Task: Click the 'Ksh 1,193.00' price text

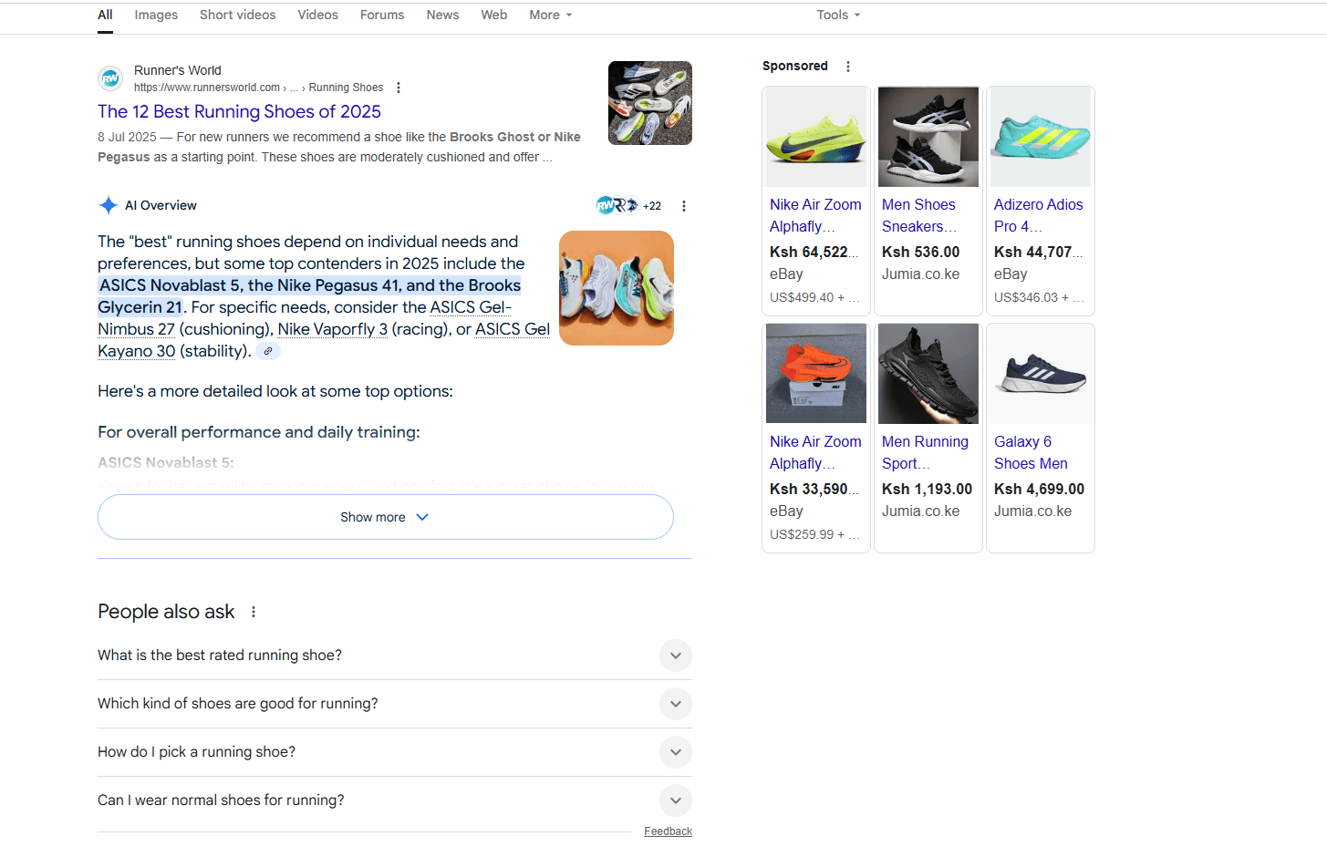Action: pos(927,489)
